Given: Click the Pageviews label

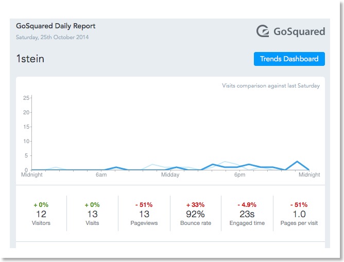Looking at the screenshot, I should pos(144,223).
